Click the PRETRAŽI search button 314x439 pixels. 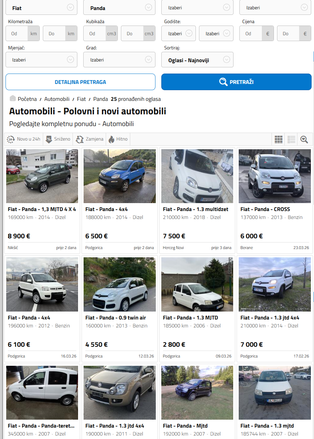click(x=236, y=82)
